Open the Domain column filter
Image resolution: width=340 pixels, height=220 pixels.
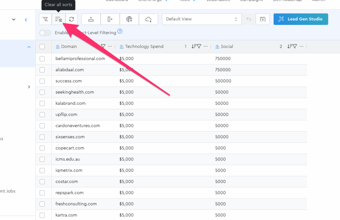(103, 47)
